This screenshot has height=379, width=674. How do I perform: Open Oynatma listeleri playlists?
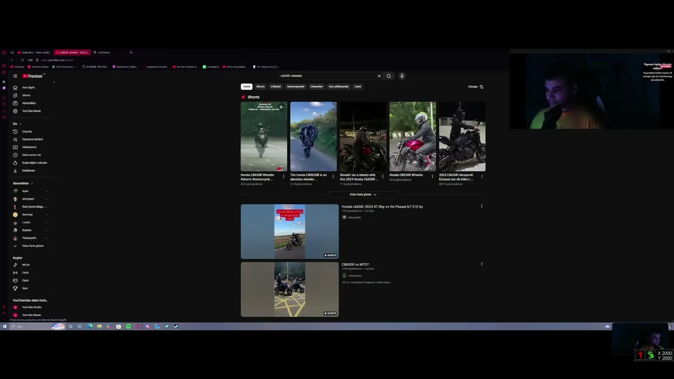point(32,139)
